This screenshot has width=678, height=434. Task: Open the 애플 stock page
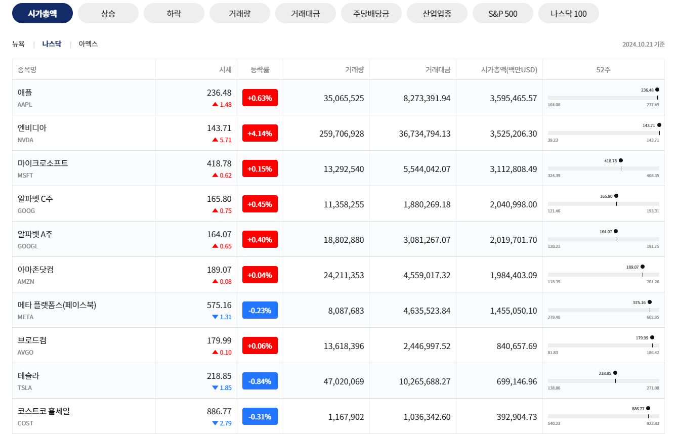tap(25, 93)
